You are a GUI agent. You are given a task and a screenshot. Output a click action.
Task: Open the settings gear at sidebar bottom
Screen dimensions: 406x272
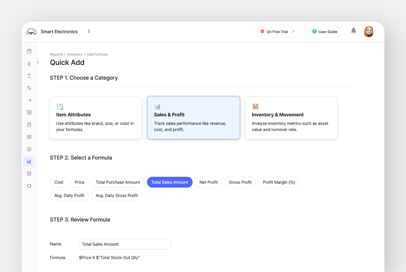point(29,186)
